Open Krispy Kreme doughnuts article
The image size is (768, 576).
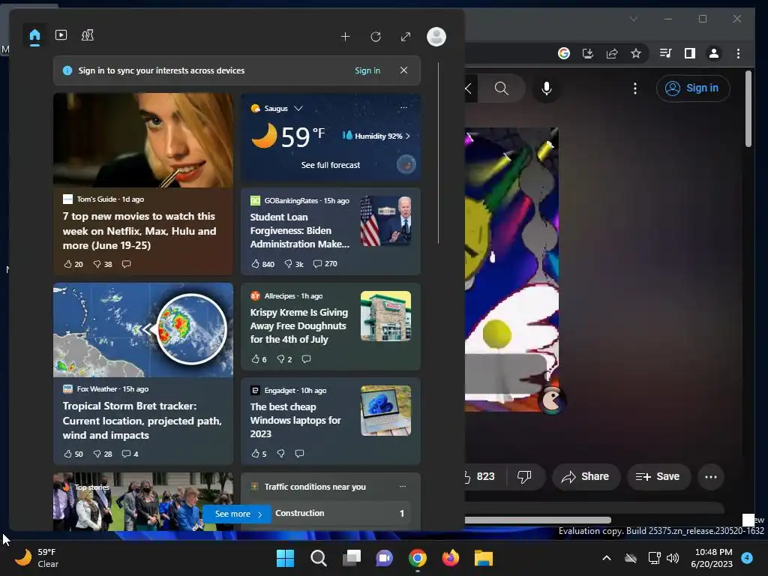click(298, 325)
